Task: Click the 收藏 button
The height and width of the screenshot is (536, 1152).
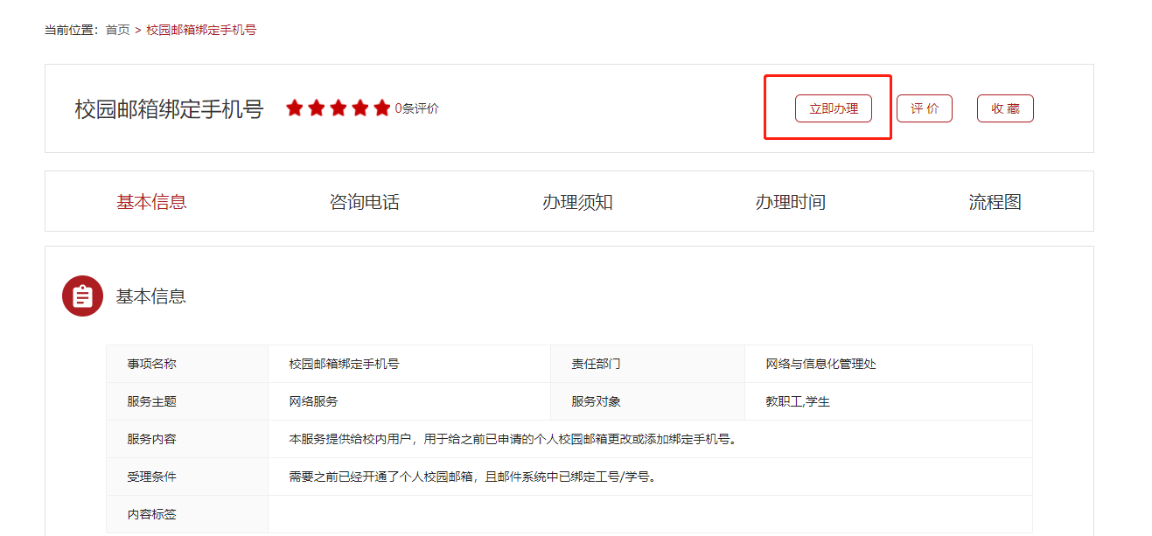Action: [1005, 108]
